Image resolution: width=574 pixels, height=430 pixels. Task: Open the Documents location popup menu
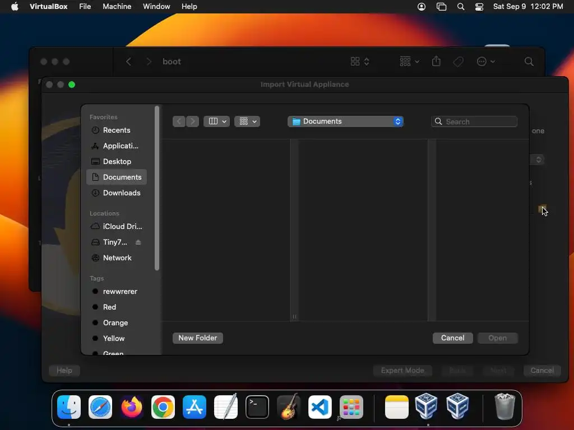click(x=345, y=121)
